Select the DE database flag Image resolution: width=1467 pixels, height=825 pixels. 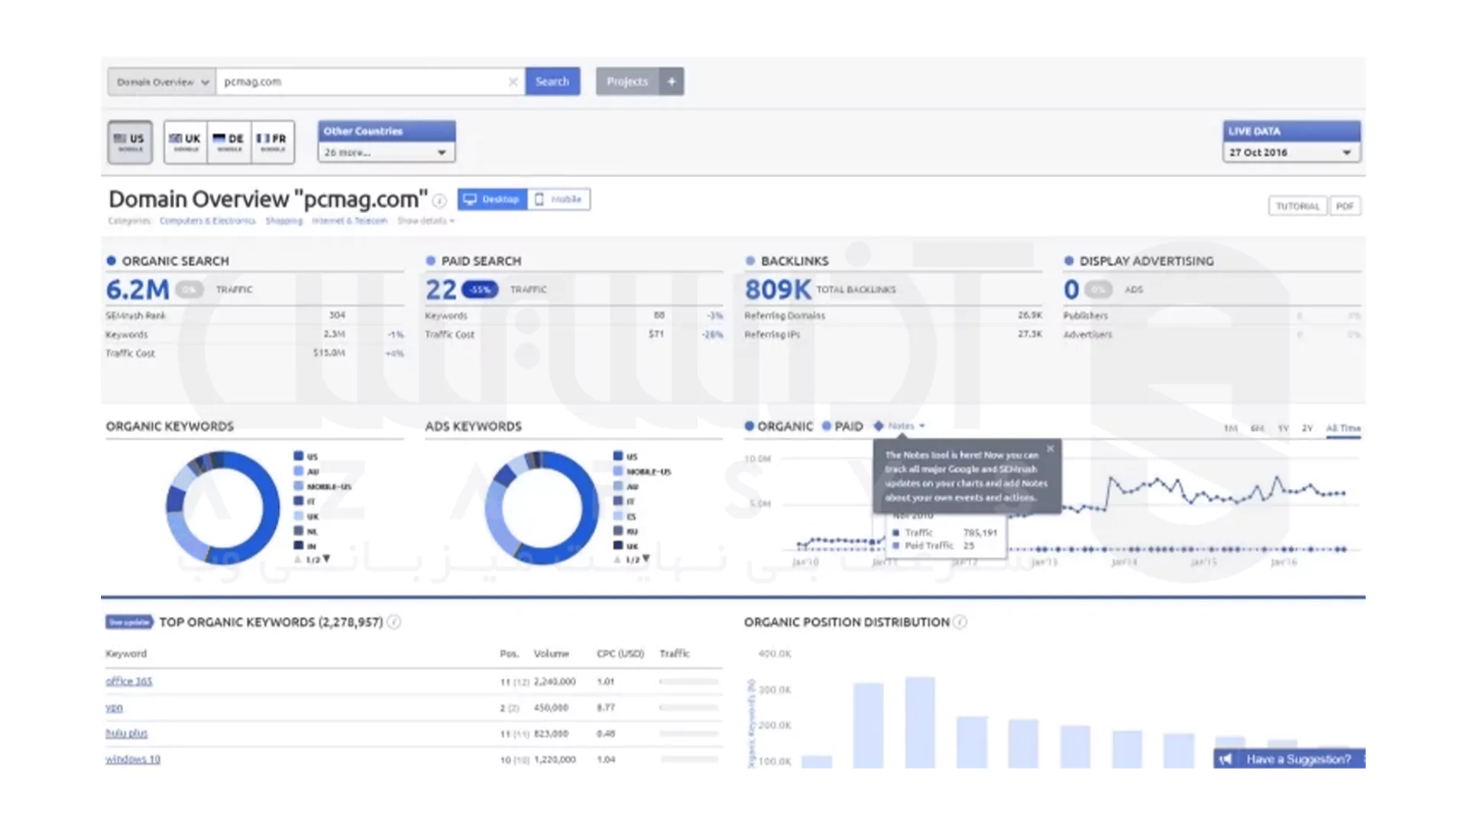[x=228, y=142]
